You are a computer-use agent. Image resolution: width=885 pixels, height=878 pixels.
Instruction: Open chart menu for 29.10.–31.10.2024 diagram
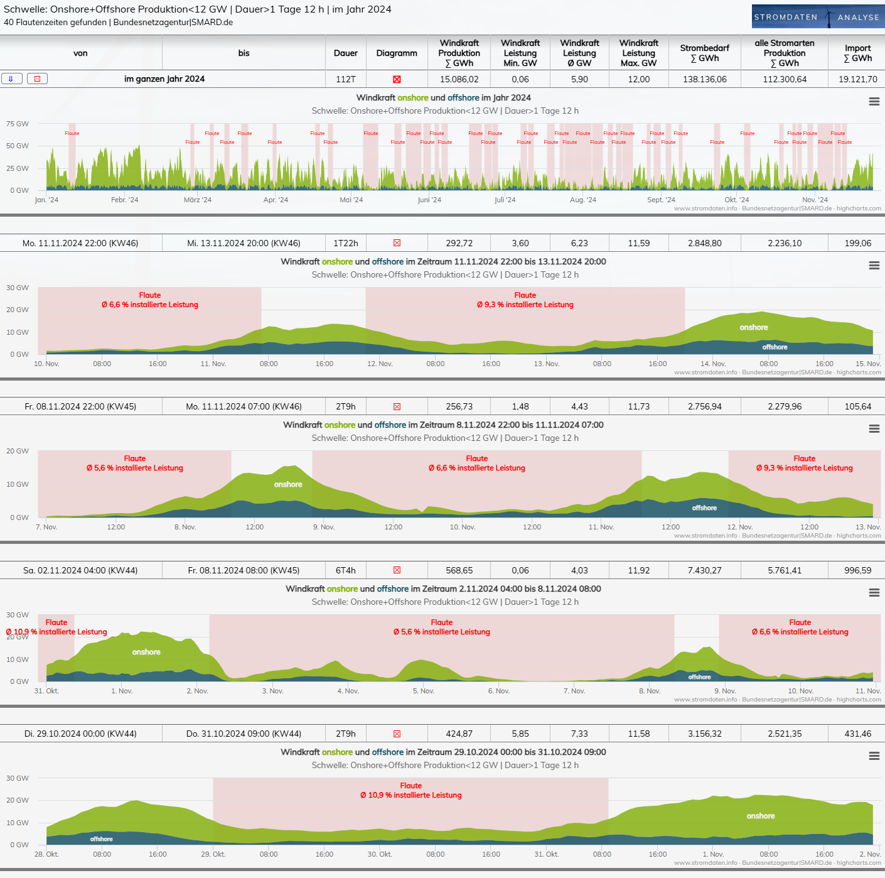[874, 756]
